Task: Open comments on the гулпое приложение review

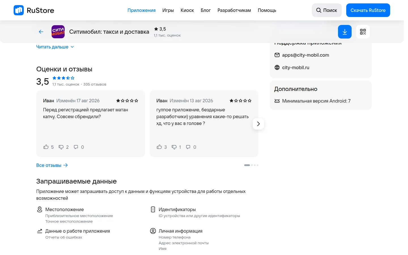Action: pyautogui.click(x=188, y=147)
